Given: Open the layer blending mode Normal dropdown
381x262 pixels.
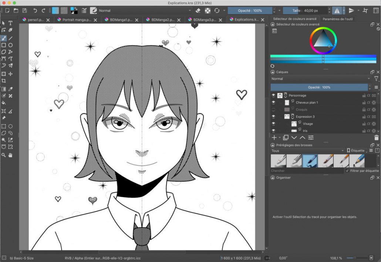Looking at the screenshot, I should pyautogui.click(x=320, y=79).
